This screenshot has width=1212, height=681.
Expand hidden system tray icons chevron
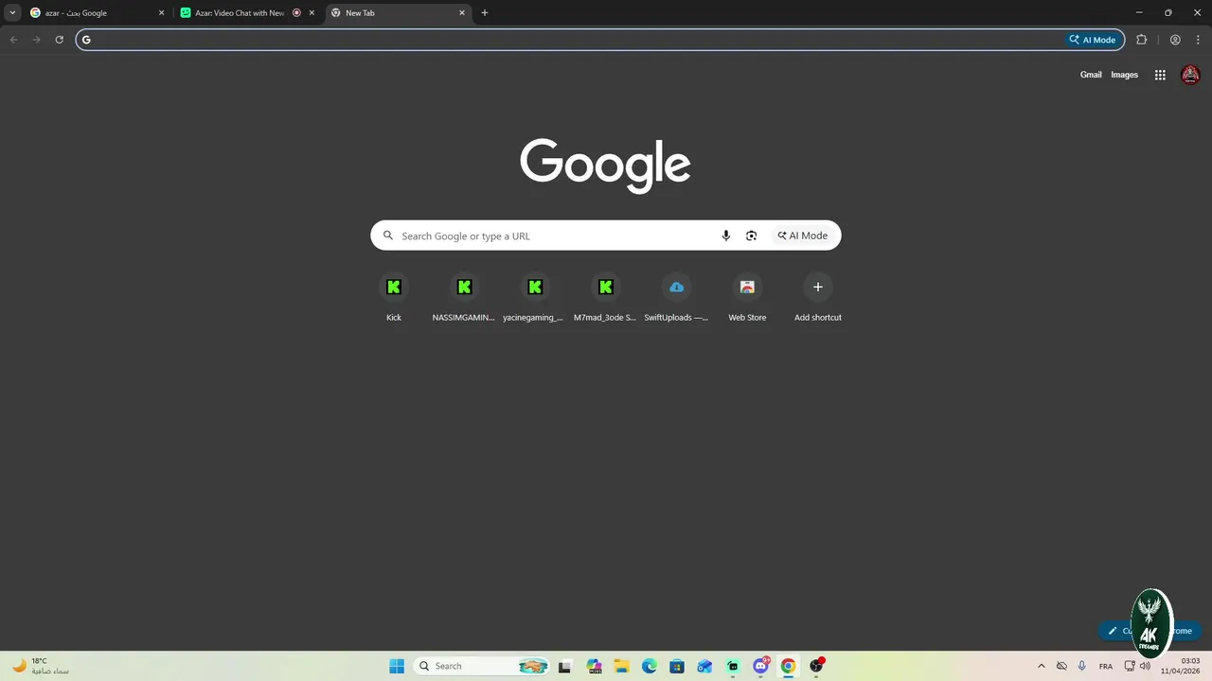pyautogui.click(x=1042, y=666)
